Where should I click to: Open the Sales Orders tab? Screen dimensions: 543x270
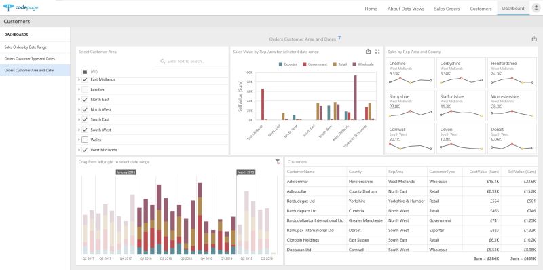point(447,9)
